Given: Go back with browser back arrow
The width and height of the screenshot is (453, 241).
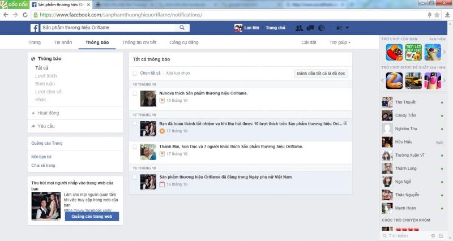Looking at the screenshot, I should (6, 15).
